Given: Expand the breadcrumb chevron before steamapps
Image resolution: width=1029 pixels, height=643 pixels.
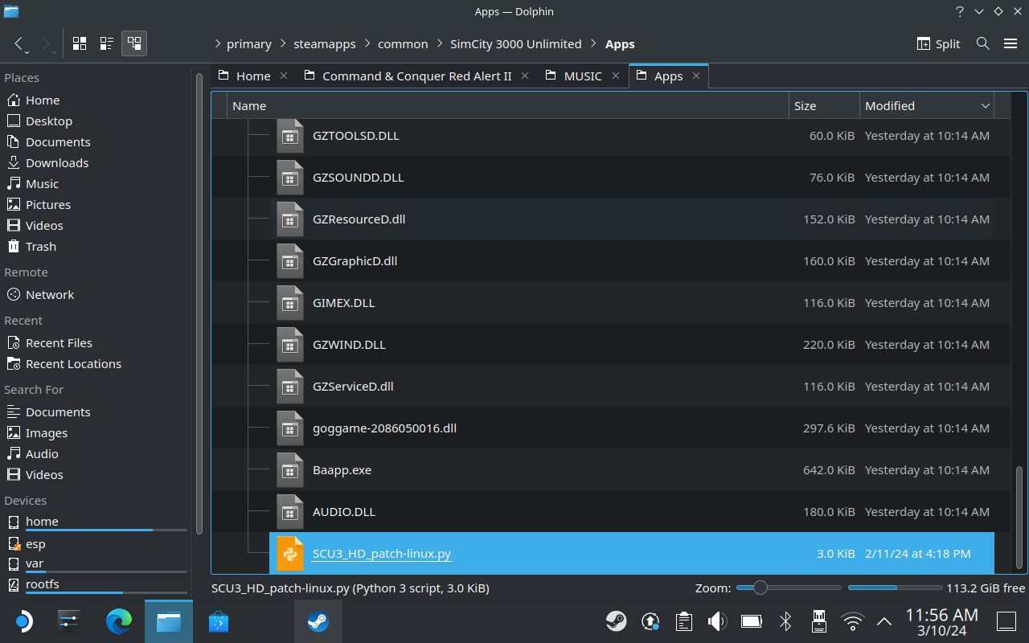Looking at the screenshot, I should (283, 43).
